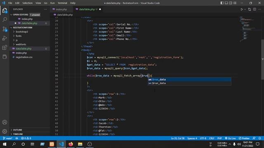Toggle panel layout icon
Viewport: 264px width, 148px height.
[x=226, y=3]
